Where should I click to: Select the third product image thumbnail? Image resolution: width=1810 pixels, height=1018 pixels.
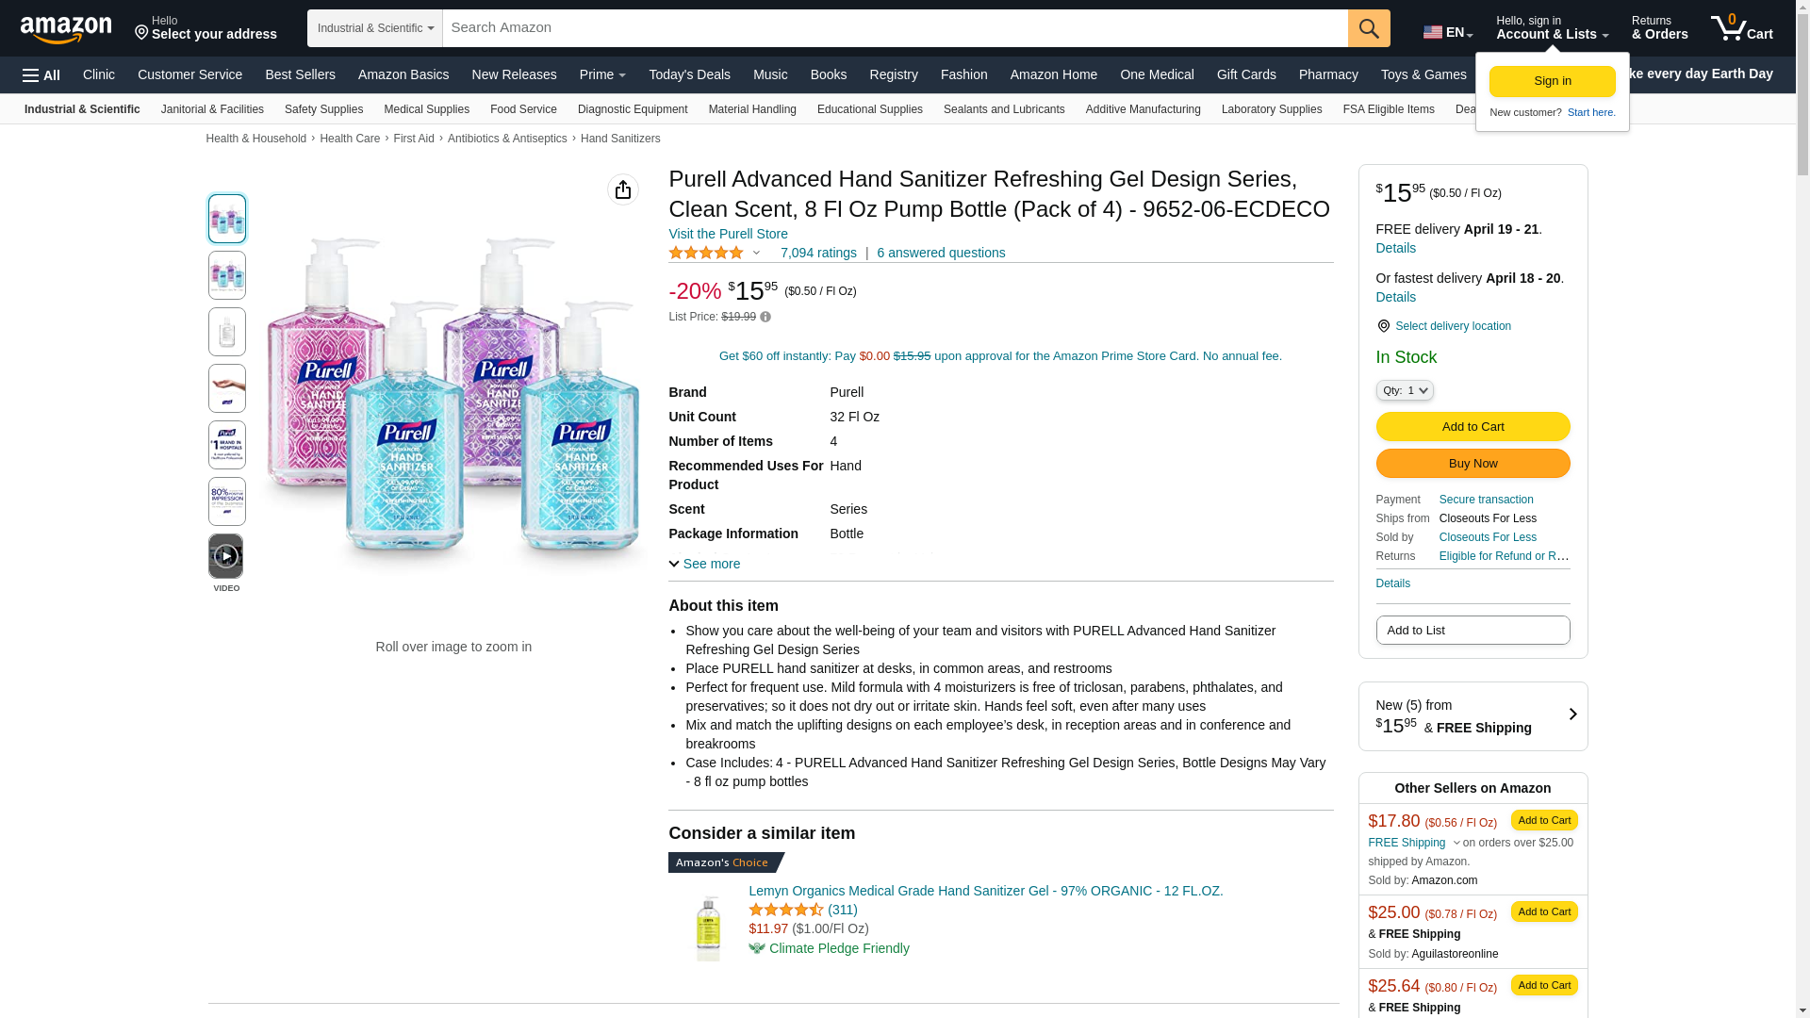[227, 332]
